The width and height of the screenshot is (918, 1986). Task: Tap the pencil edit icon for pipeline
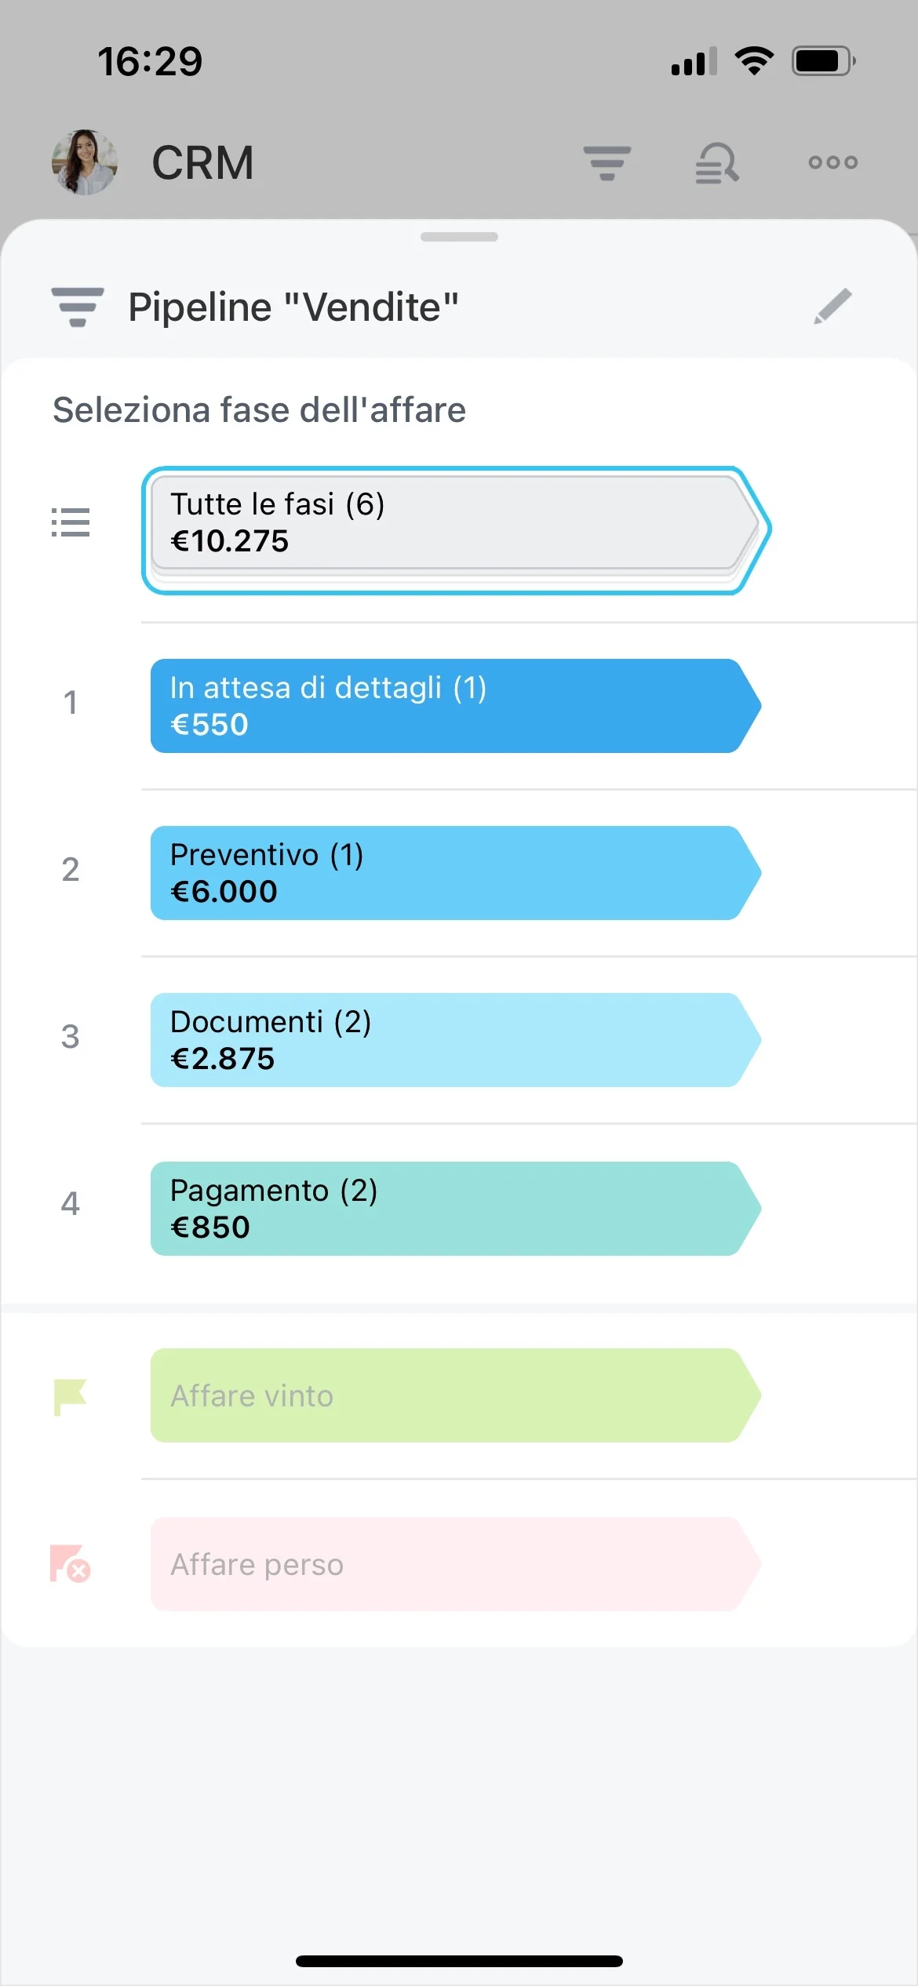pos(832,306)
